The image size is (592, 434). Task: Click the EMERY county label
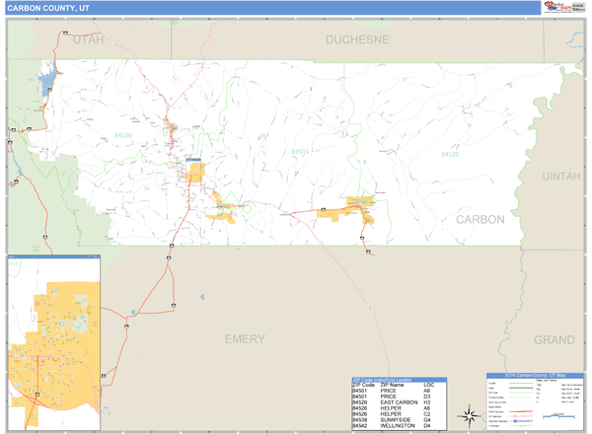click(245, 339)
